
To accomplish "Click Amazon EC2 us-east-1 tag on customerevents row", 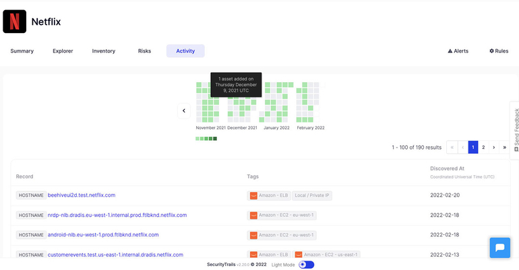I will (326, 255).
